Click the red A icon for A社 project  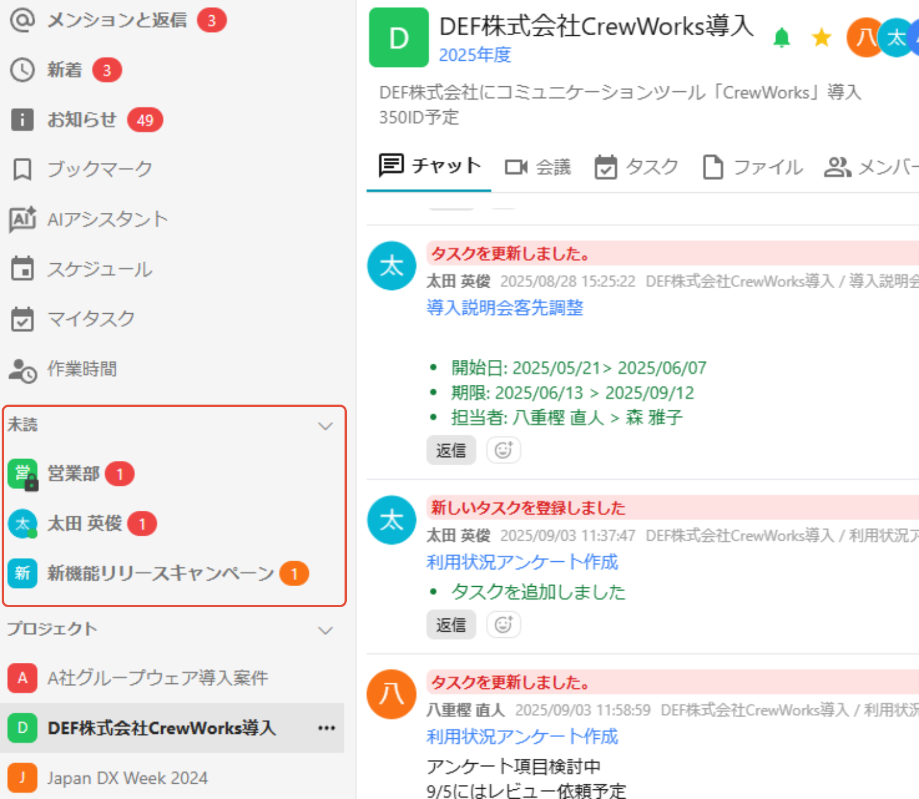coord(23,678)
